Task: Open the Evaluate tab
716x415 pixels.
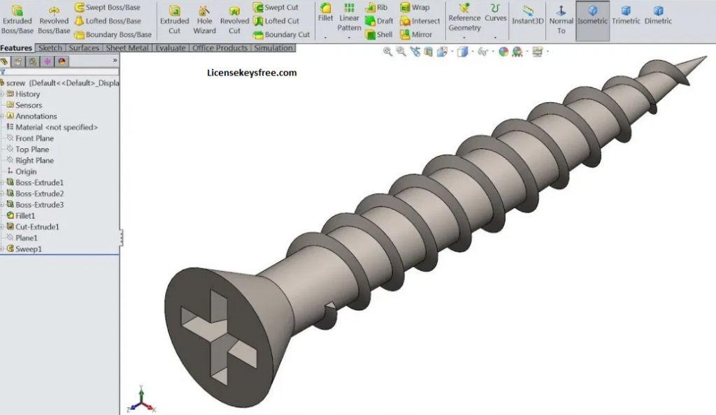Action: click(x=171, y=48)
